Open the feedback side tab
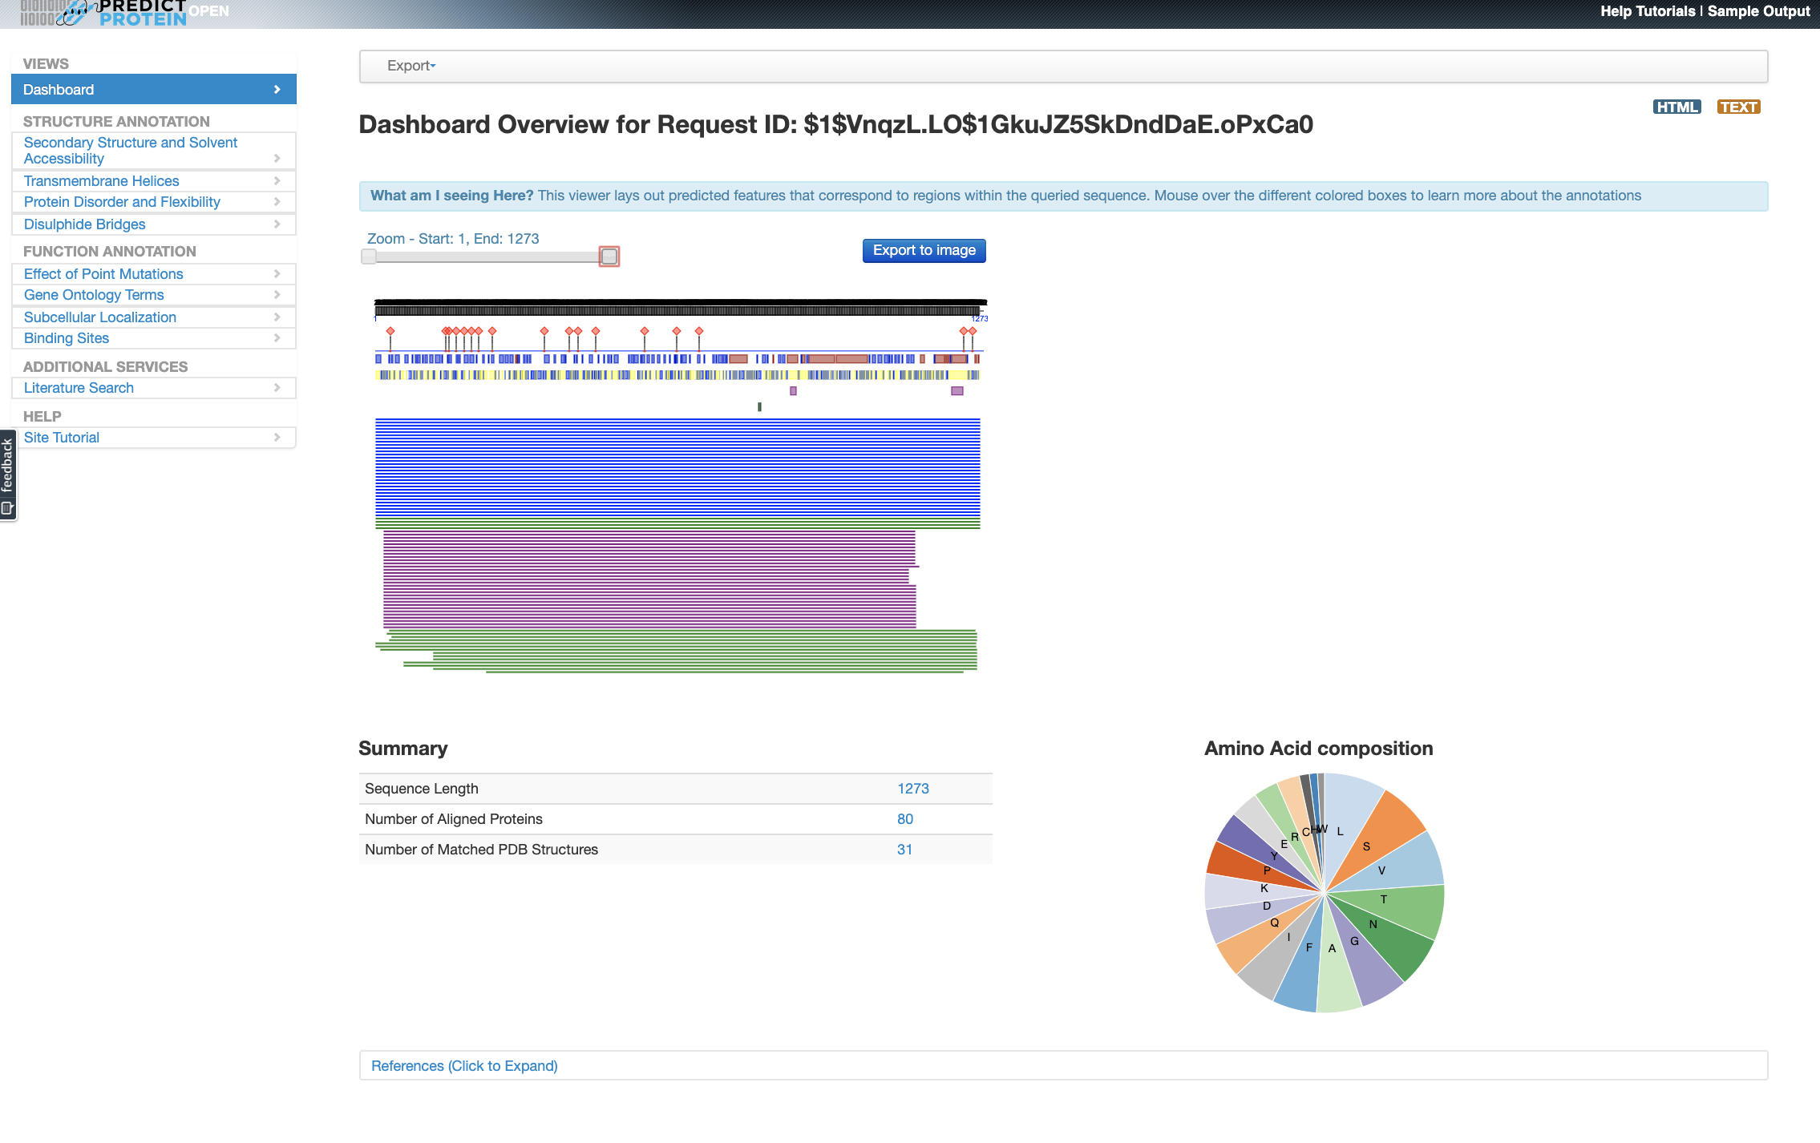Screen dimensions: 1820x1143 [x=8, y=475]
